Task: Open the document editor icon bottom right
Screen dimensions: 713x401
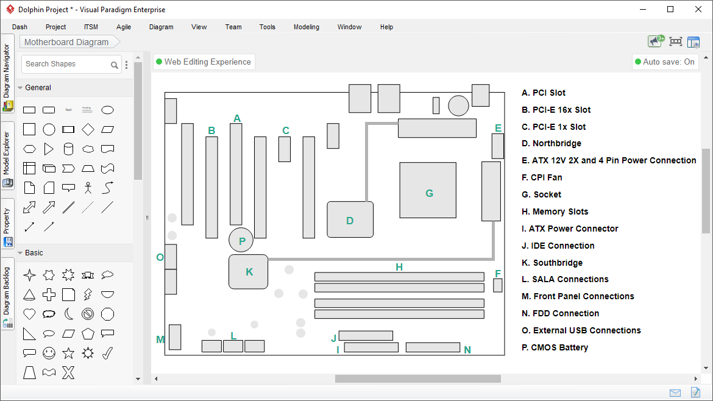Action: click(x=695, y=392)
